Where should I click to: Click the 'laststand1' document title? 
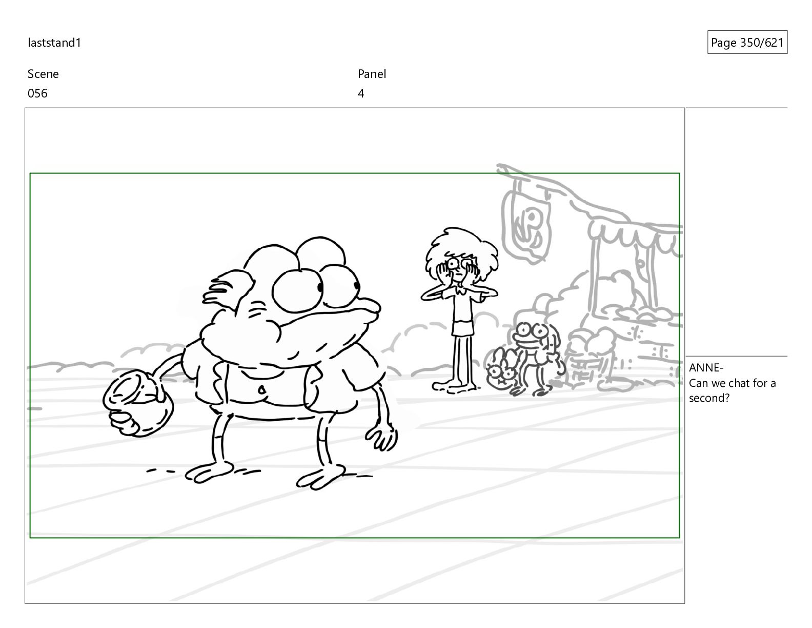[x=54, y=43]
